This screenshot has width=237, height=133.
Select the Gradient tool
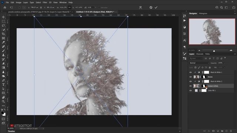(3, 68)
